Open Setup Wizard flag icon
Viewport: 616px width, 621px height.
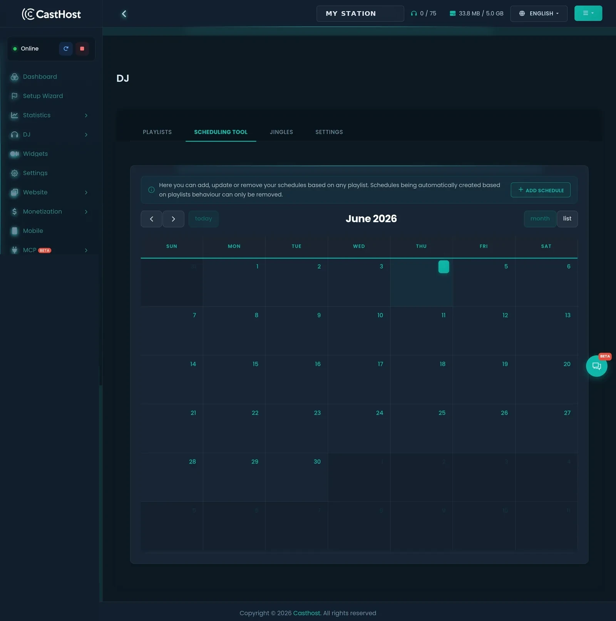15,96
